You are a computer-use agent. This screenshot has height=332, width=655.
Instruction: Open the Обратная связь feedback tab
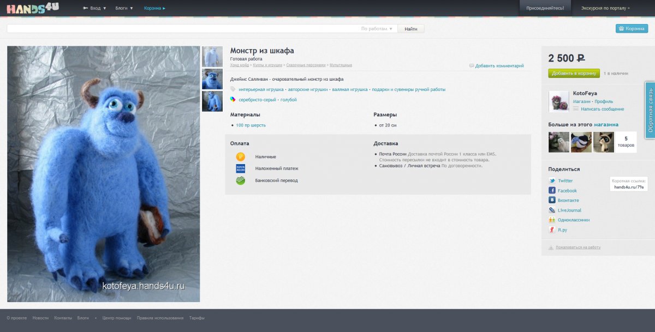click(650, 110)
